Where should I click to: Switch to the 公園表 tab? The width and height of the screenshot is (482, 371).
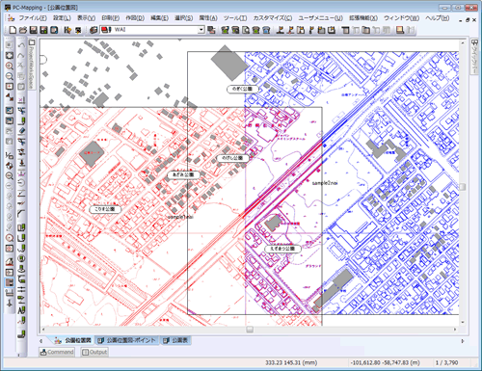176,340
